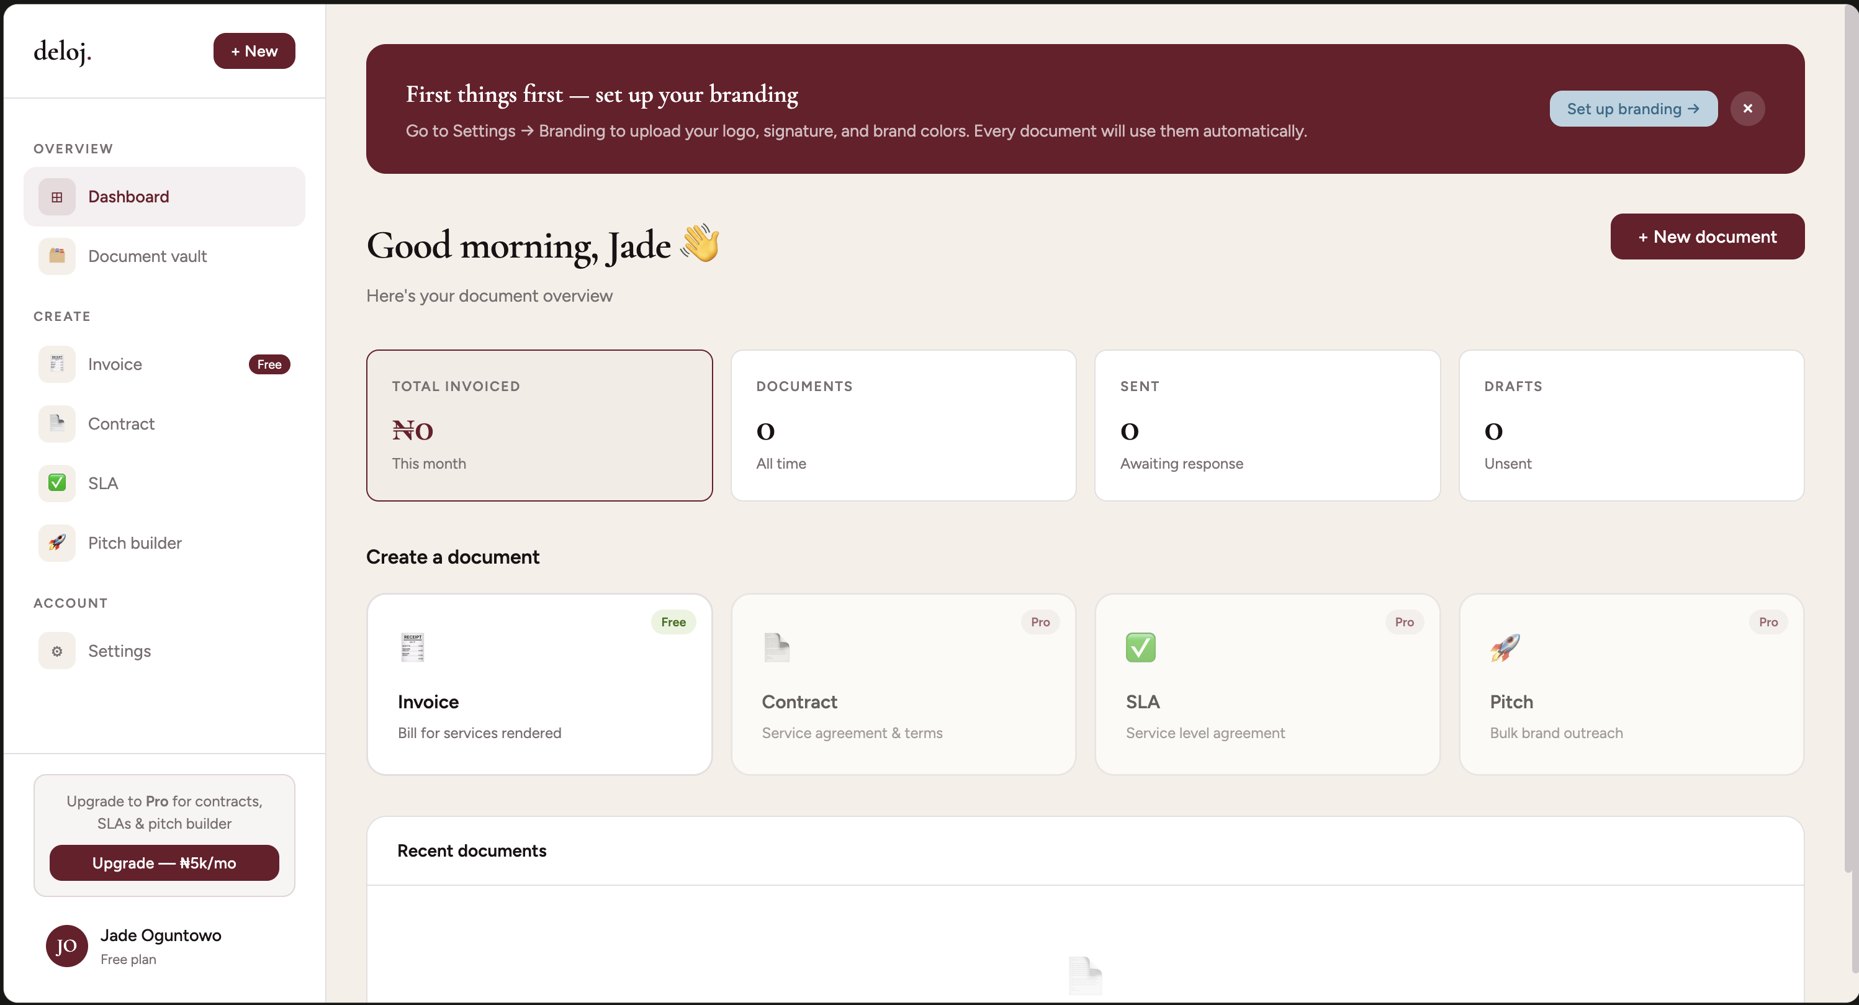The image size is (1859, 1005).
Task: Select the Drafts stat card
Action: tap(1632, 426)
